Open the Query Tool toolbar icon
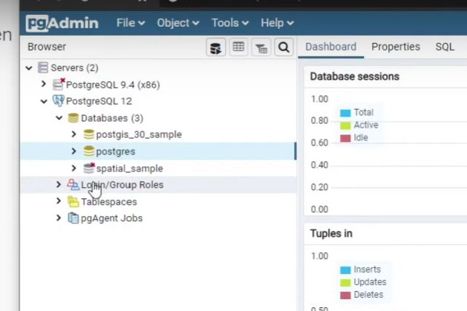This screenshot has height=311, width=467. click(215, 48)
